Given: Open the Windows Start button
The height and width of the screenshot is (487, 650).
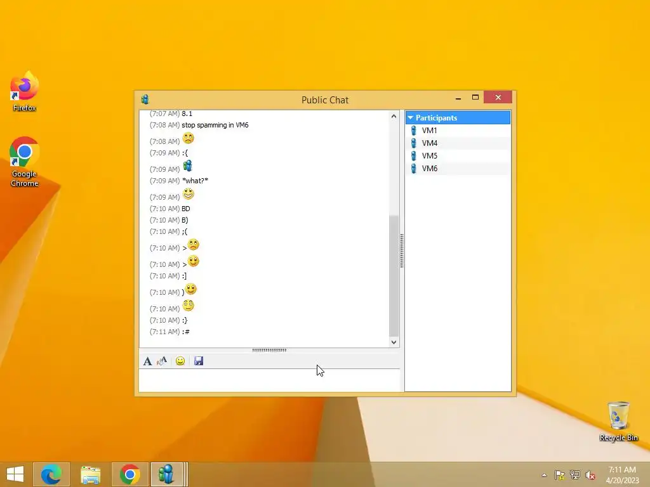Looking at the screenshot, I should coord(15,474).
